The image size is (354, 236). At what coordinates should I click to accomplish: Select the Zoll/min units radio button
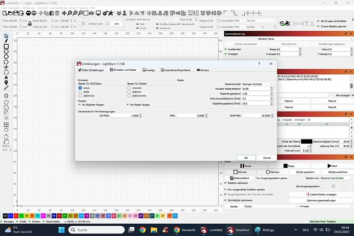coord(129,92)
